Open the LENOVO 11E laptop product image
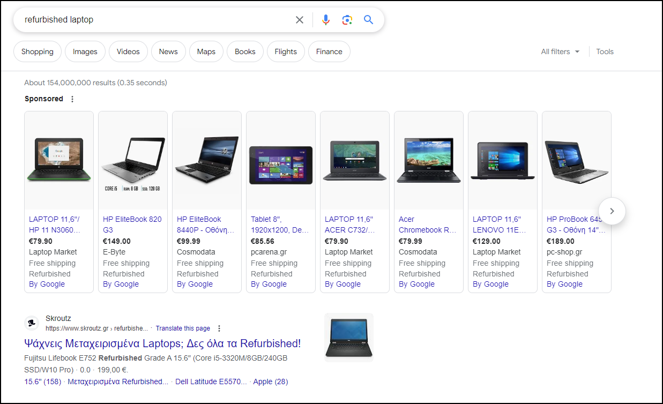Viewport: 663px width, 404px height. click(503, 160)
